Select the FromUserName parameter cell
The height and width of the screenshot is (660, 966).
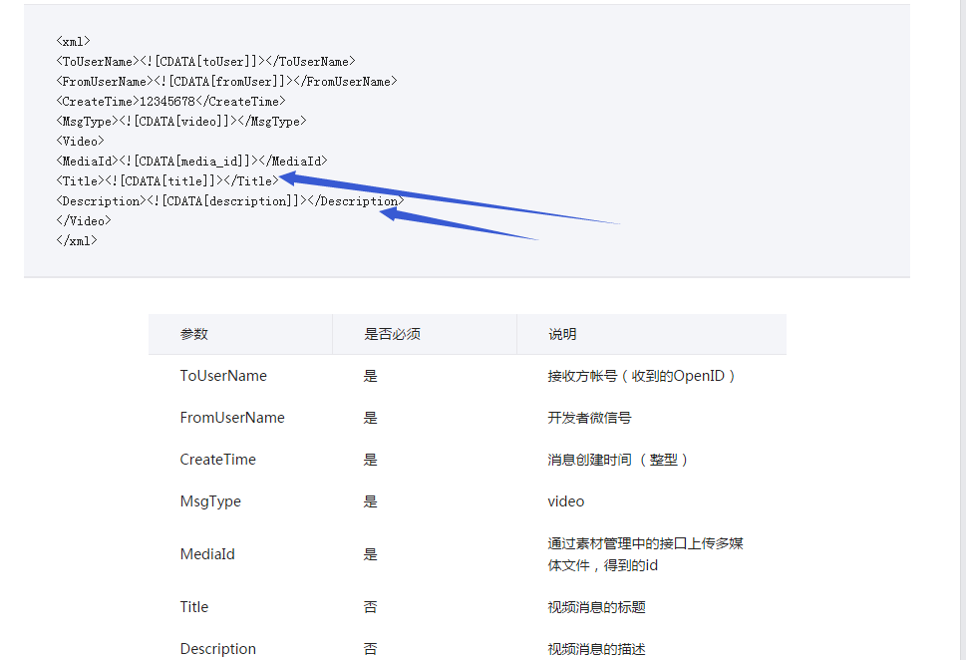pyautogui.click(x=232, y=418)
